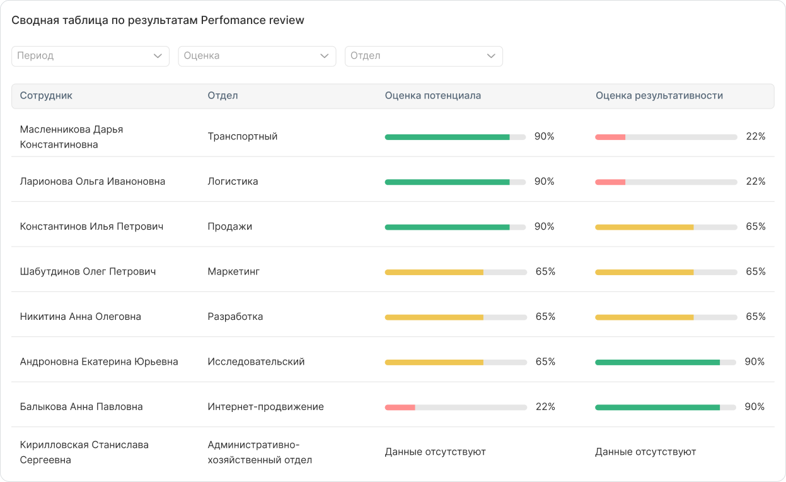
Task: Click the Логистика department cell
Action: point(233,182)
